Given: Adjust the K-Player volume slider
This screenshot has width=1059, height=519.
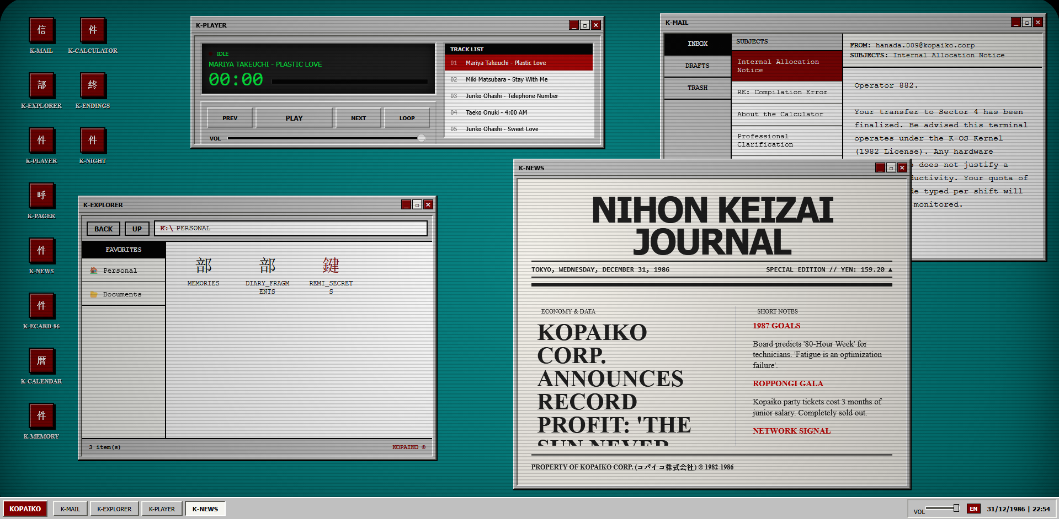Looking at the screenshot, I should (x=326, y=138).
